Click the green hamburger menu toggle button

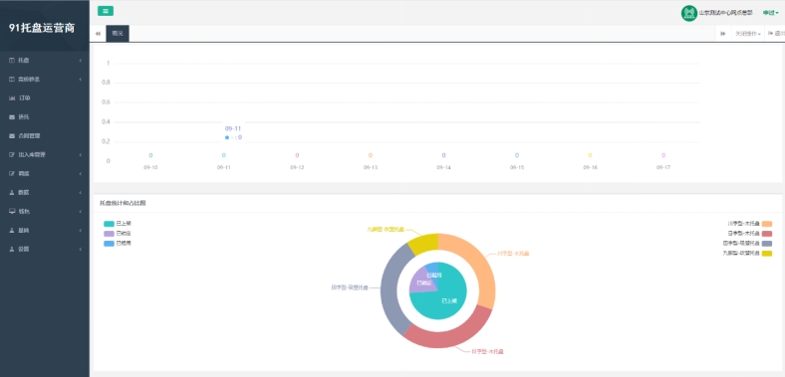pyautogui.click(x=106, y=11)
